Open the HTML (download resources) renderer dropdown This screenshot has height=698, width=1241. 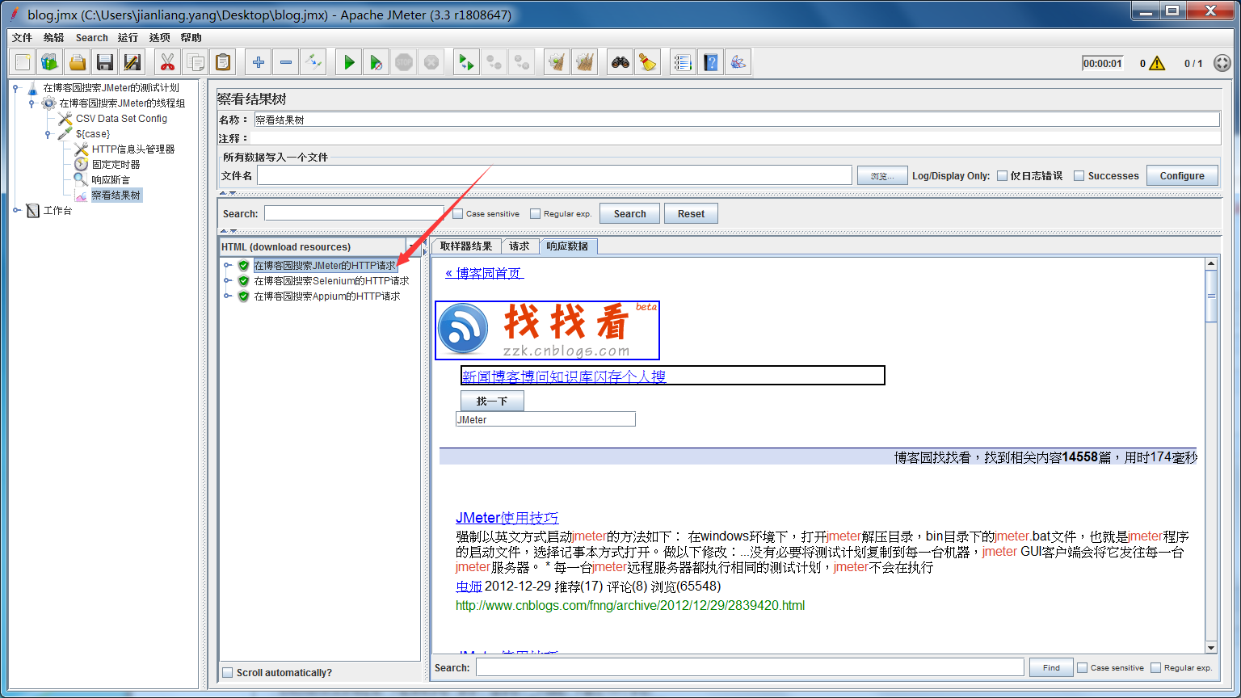pyautogui.click(x=322, y=246)
